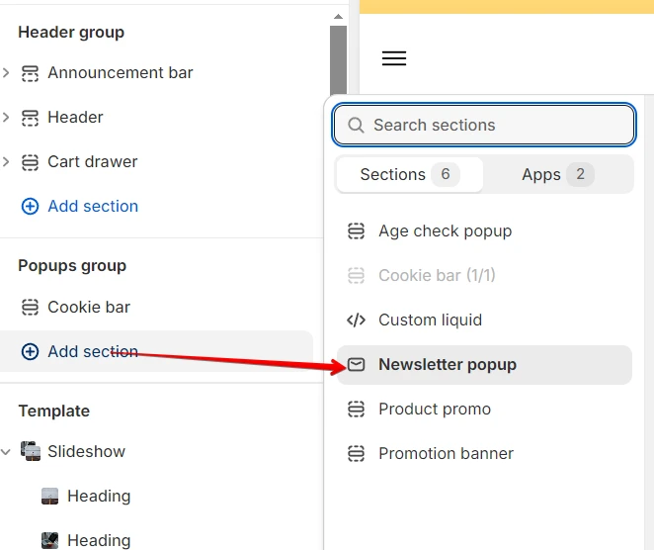Screen dimensions: 654x550
Task: Focus the Search sections field
Action: coord(484,125)
